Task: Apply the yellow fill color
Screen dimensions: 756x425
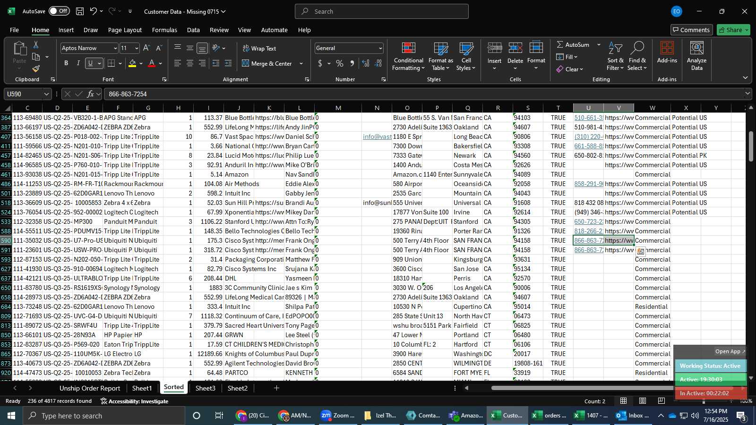Action: (x=132, y=63)
